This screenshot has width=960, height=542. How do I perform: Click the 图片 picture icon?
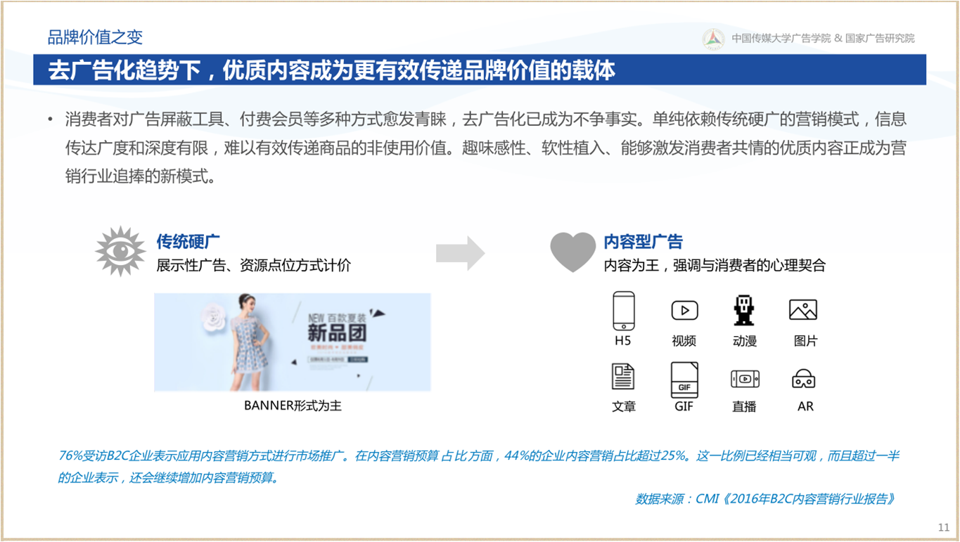coord(803,310)
